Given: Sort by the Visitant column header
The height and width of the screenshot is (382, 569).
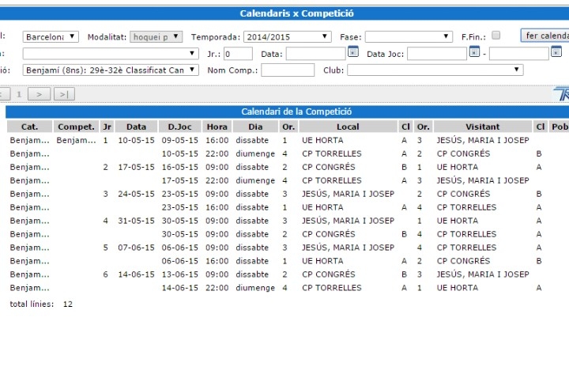Looking at the screenshot, I should click(482, 127).
